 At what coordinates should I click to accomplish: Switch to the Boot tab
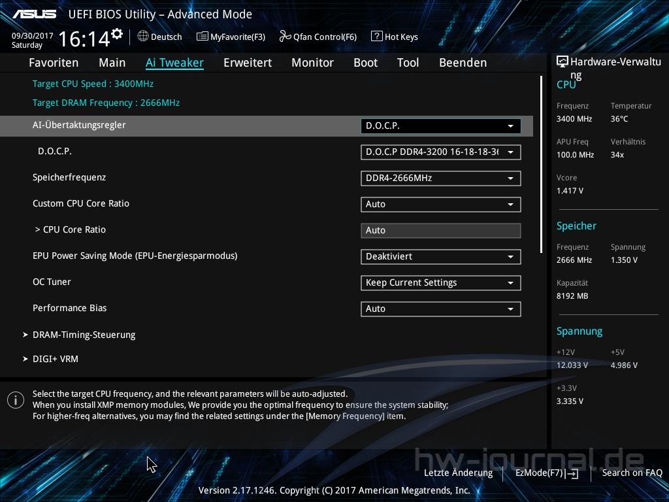pyautogui.click(x=366, y=63)
